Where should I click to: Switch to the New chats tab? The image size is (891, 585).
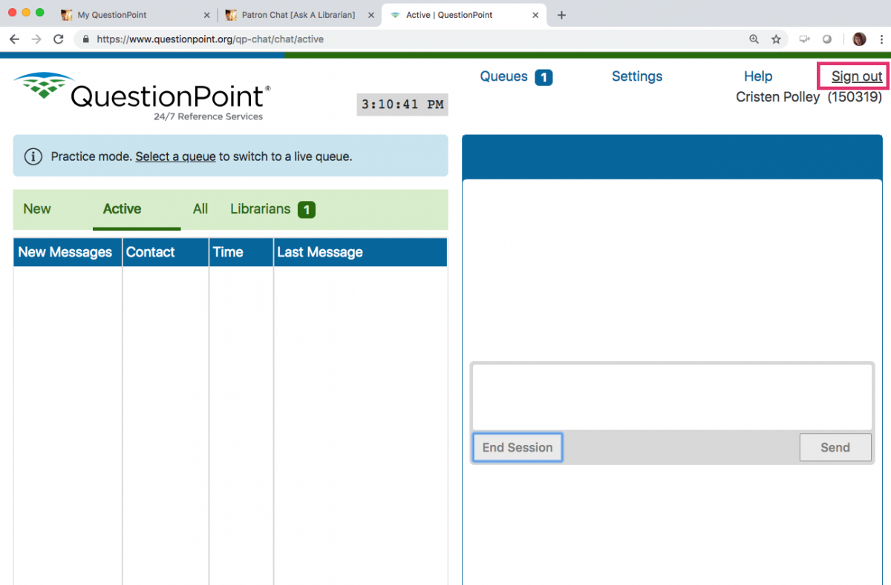point(37,209)
